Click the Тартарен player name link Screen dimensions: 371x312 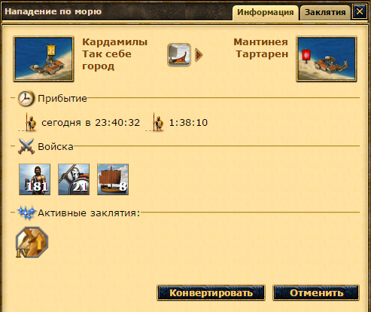tap(262, 54)
